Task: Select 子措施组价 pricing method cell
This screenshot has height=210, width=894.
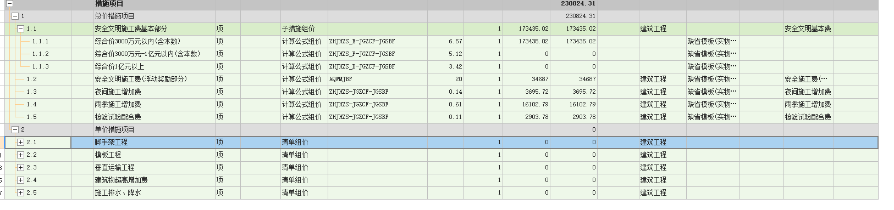Action: [x=304, y=29]
